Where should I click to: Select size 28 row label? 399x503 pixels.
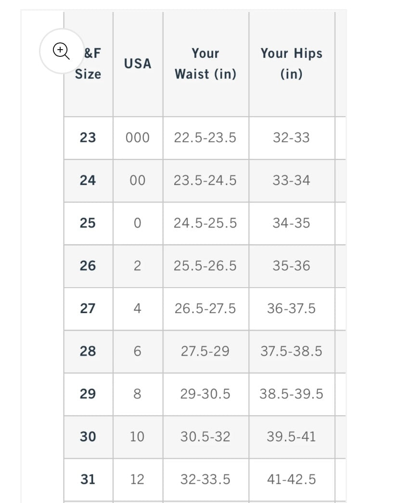click(88, 351)
